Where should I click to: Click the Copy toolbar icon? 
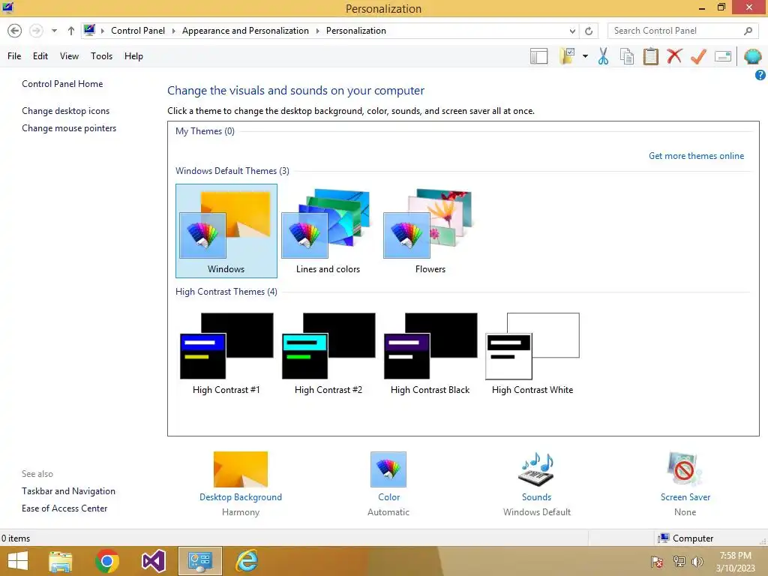[627, 56]
